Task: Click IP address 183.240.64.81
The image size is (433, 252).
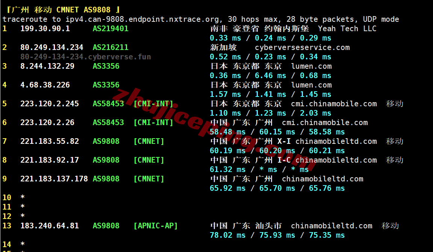Action: click(50, 226)
